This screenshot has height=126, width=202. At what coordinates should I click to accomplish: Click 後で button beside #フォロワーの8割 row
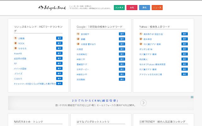point(59,83)
